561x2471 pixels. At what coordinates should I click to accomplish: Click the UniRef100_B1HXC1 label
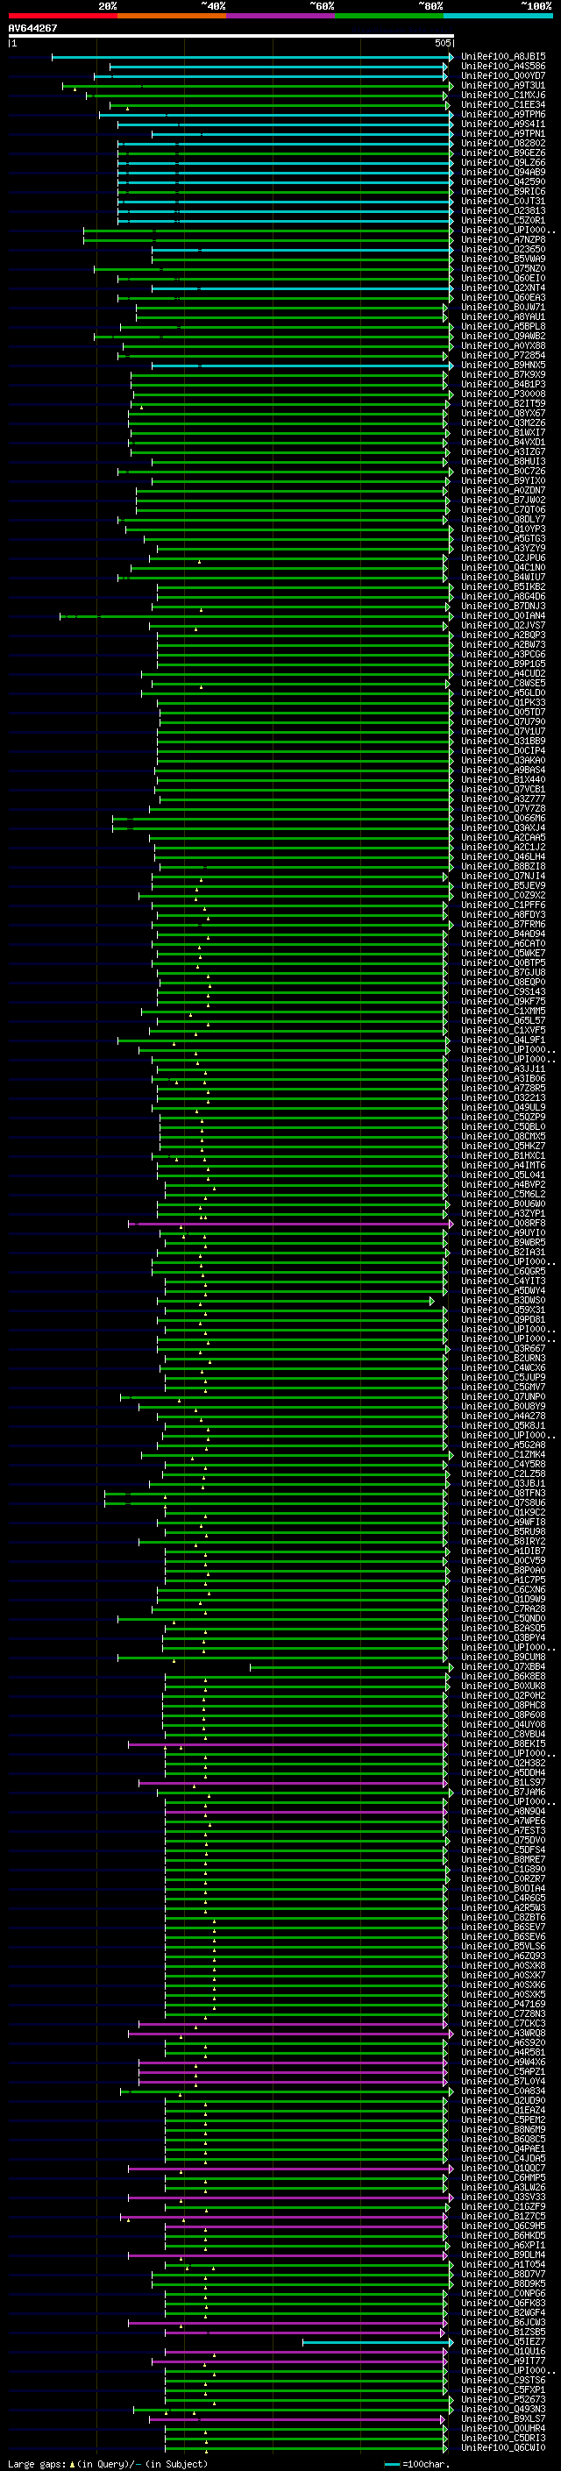pos(503,1156)
